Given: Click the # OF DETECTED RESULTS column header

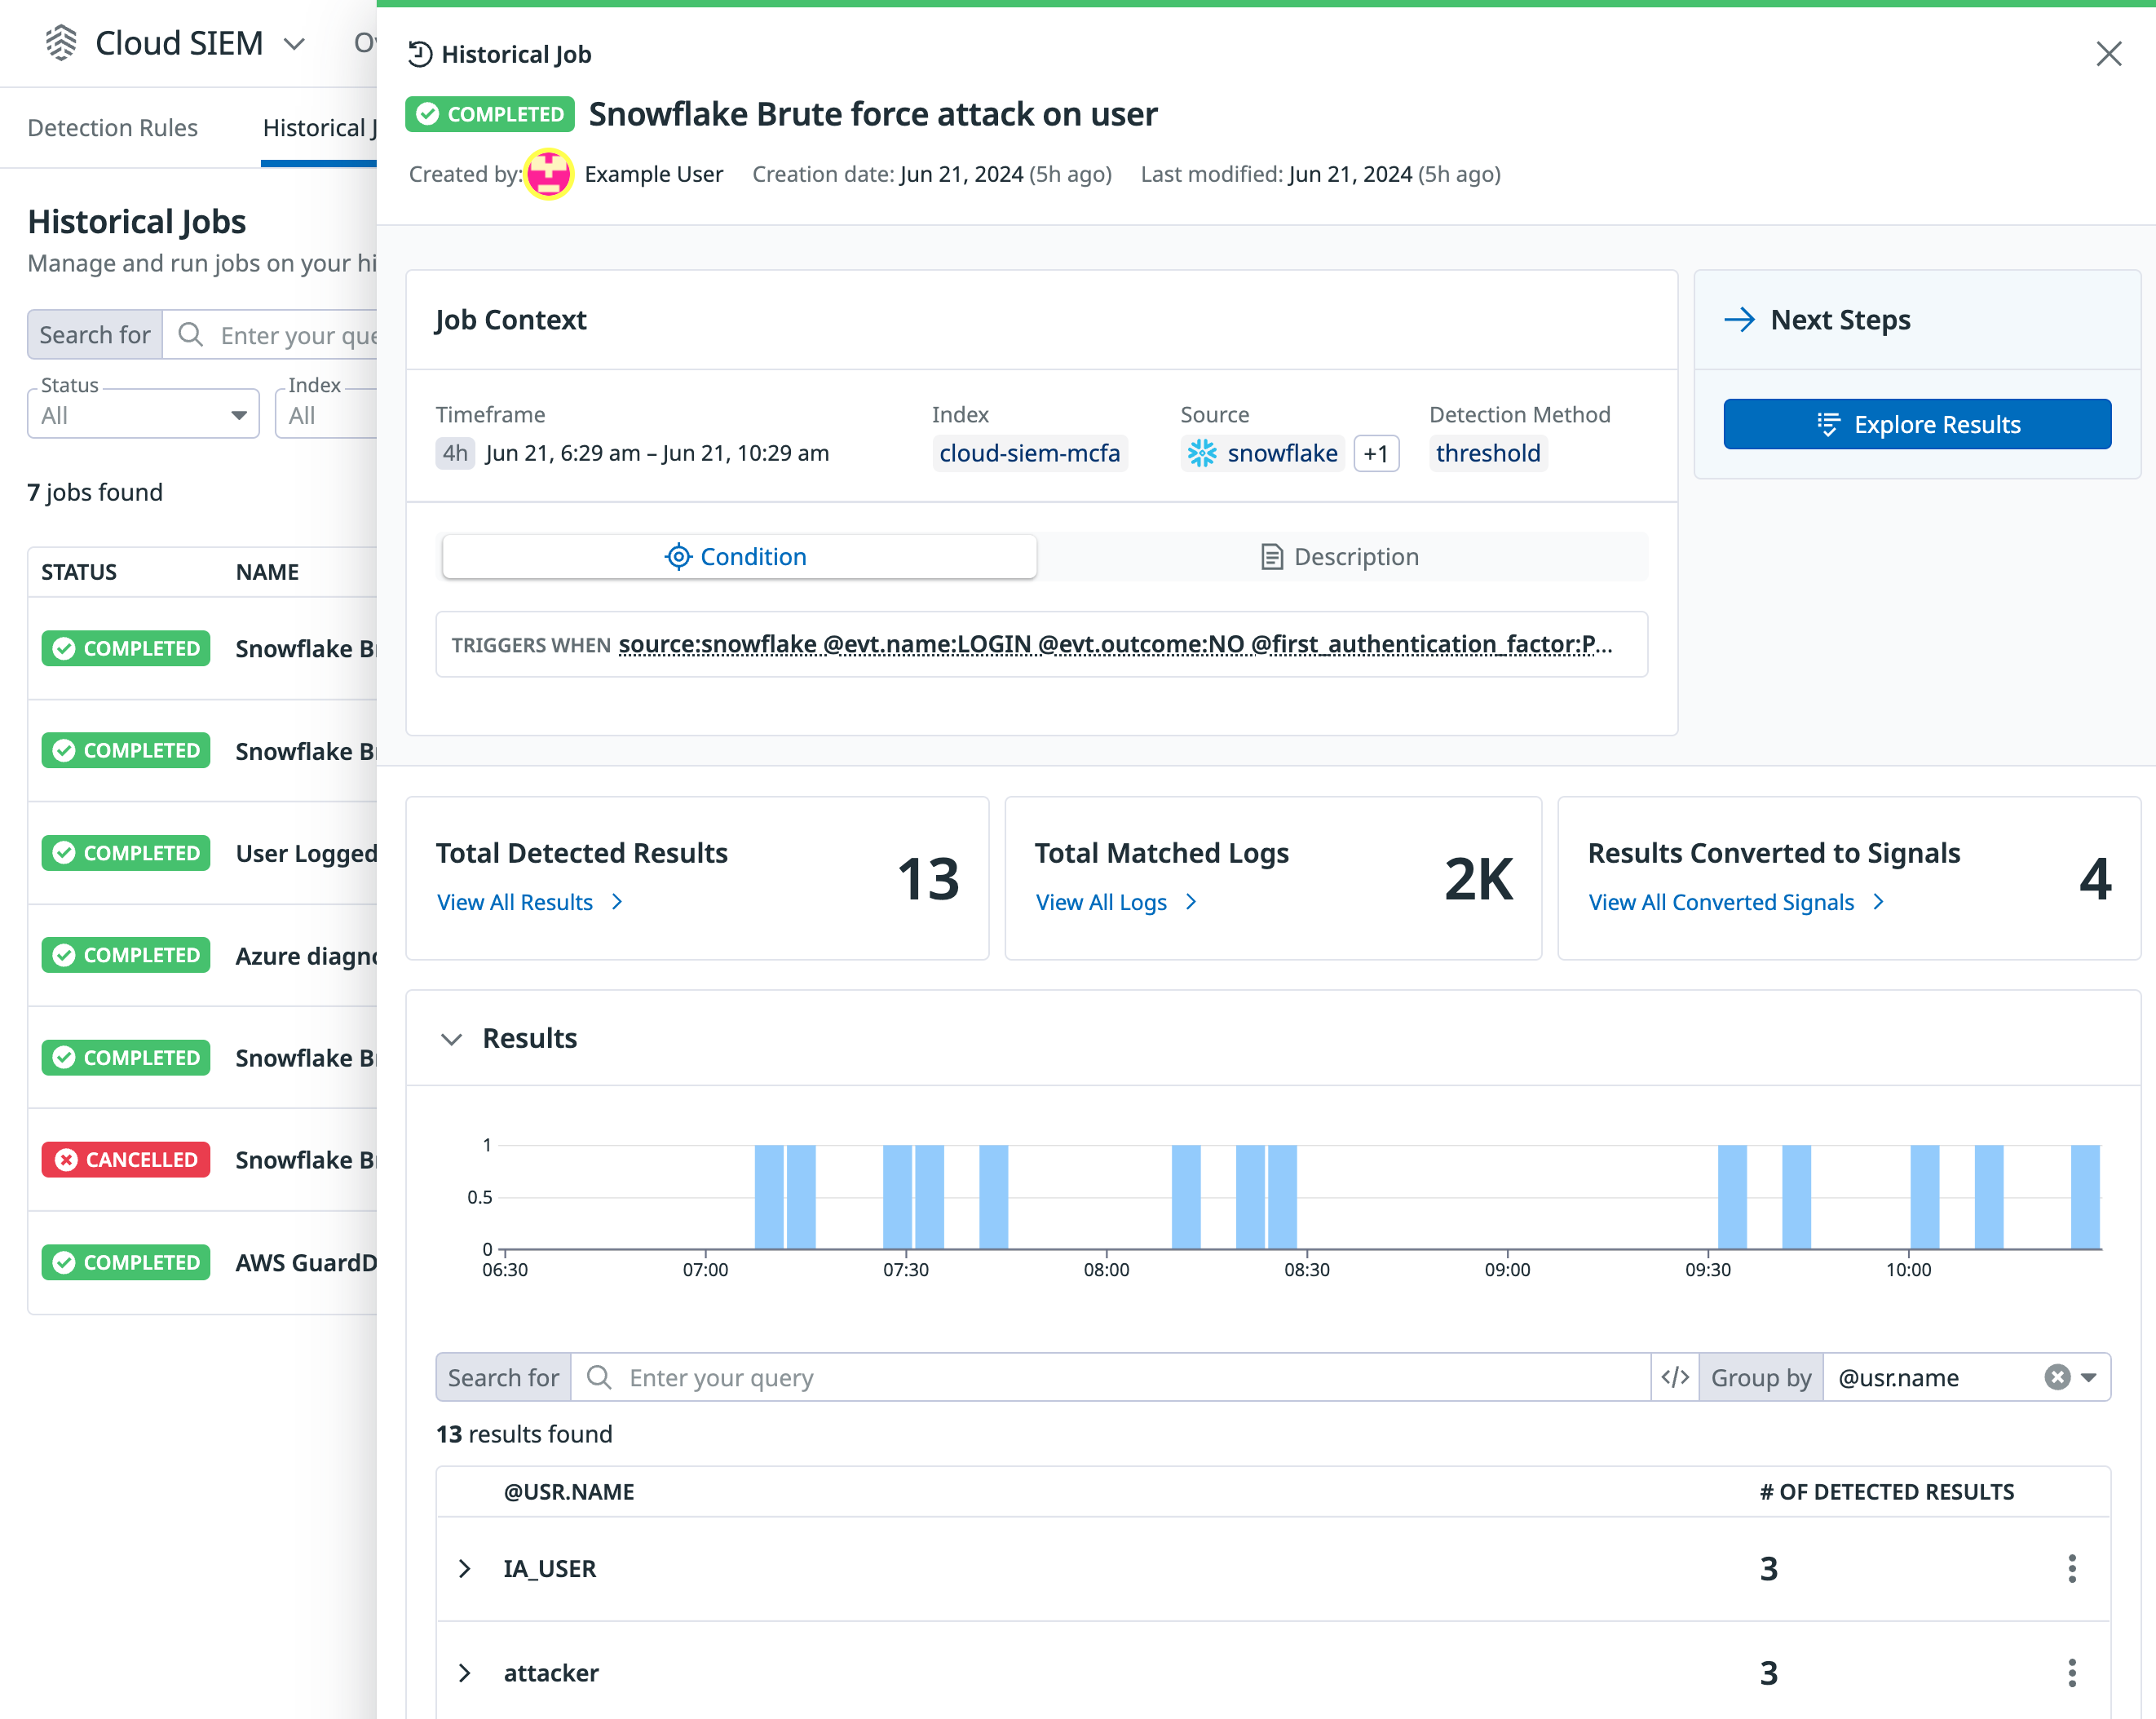Looking at the screenshot, I should tap(1886, 1491).
